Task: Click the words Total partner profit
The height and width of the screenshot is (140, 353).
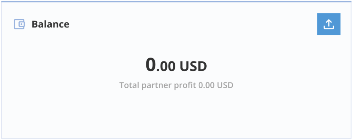Action: click(x=158, y=85)
